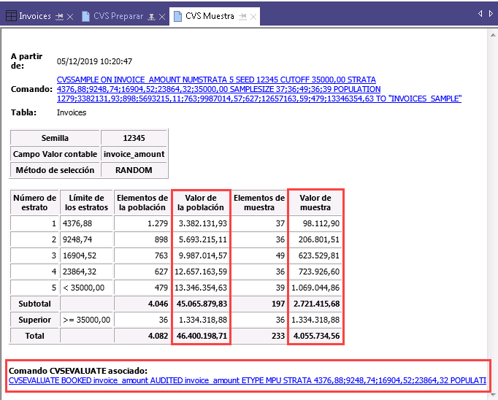Click the Valor de muestra column header
The image size is (498, 400).
315,203
